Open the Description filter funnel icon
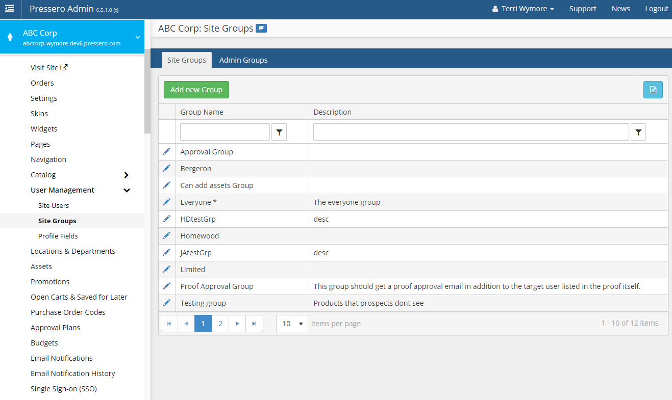 tap(638, 132)
